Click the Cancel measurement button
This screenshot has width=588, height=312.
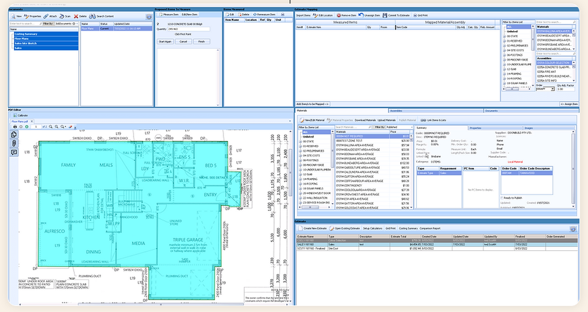tap(183, 42)
